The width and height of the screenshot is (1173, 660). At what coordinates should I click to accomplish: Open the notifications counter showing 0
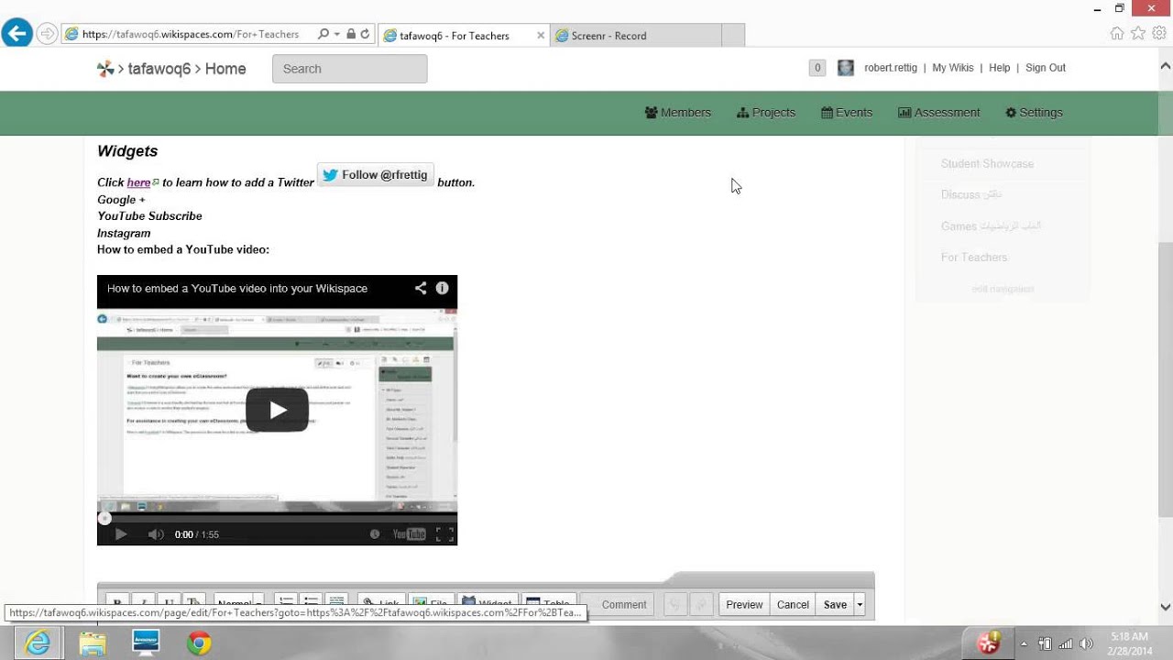pyautogui.click(x=817, y=68)
